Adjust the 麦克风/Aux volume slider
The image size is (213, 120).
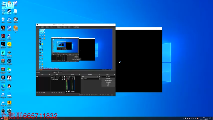[x=69, y=84]
